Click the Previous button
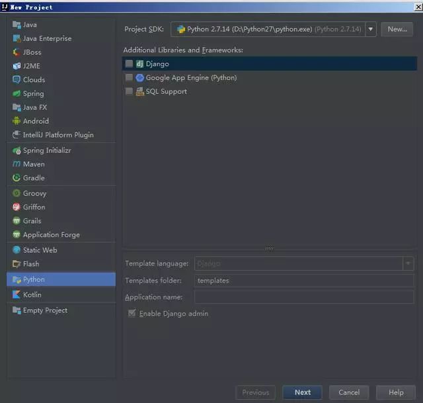 [x=256, y=392]
